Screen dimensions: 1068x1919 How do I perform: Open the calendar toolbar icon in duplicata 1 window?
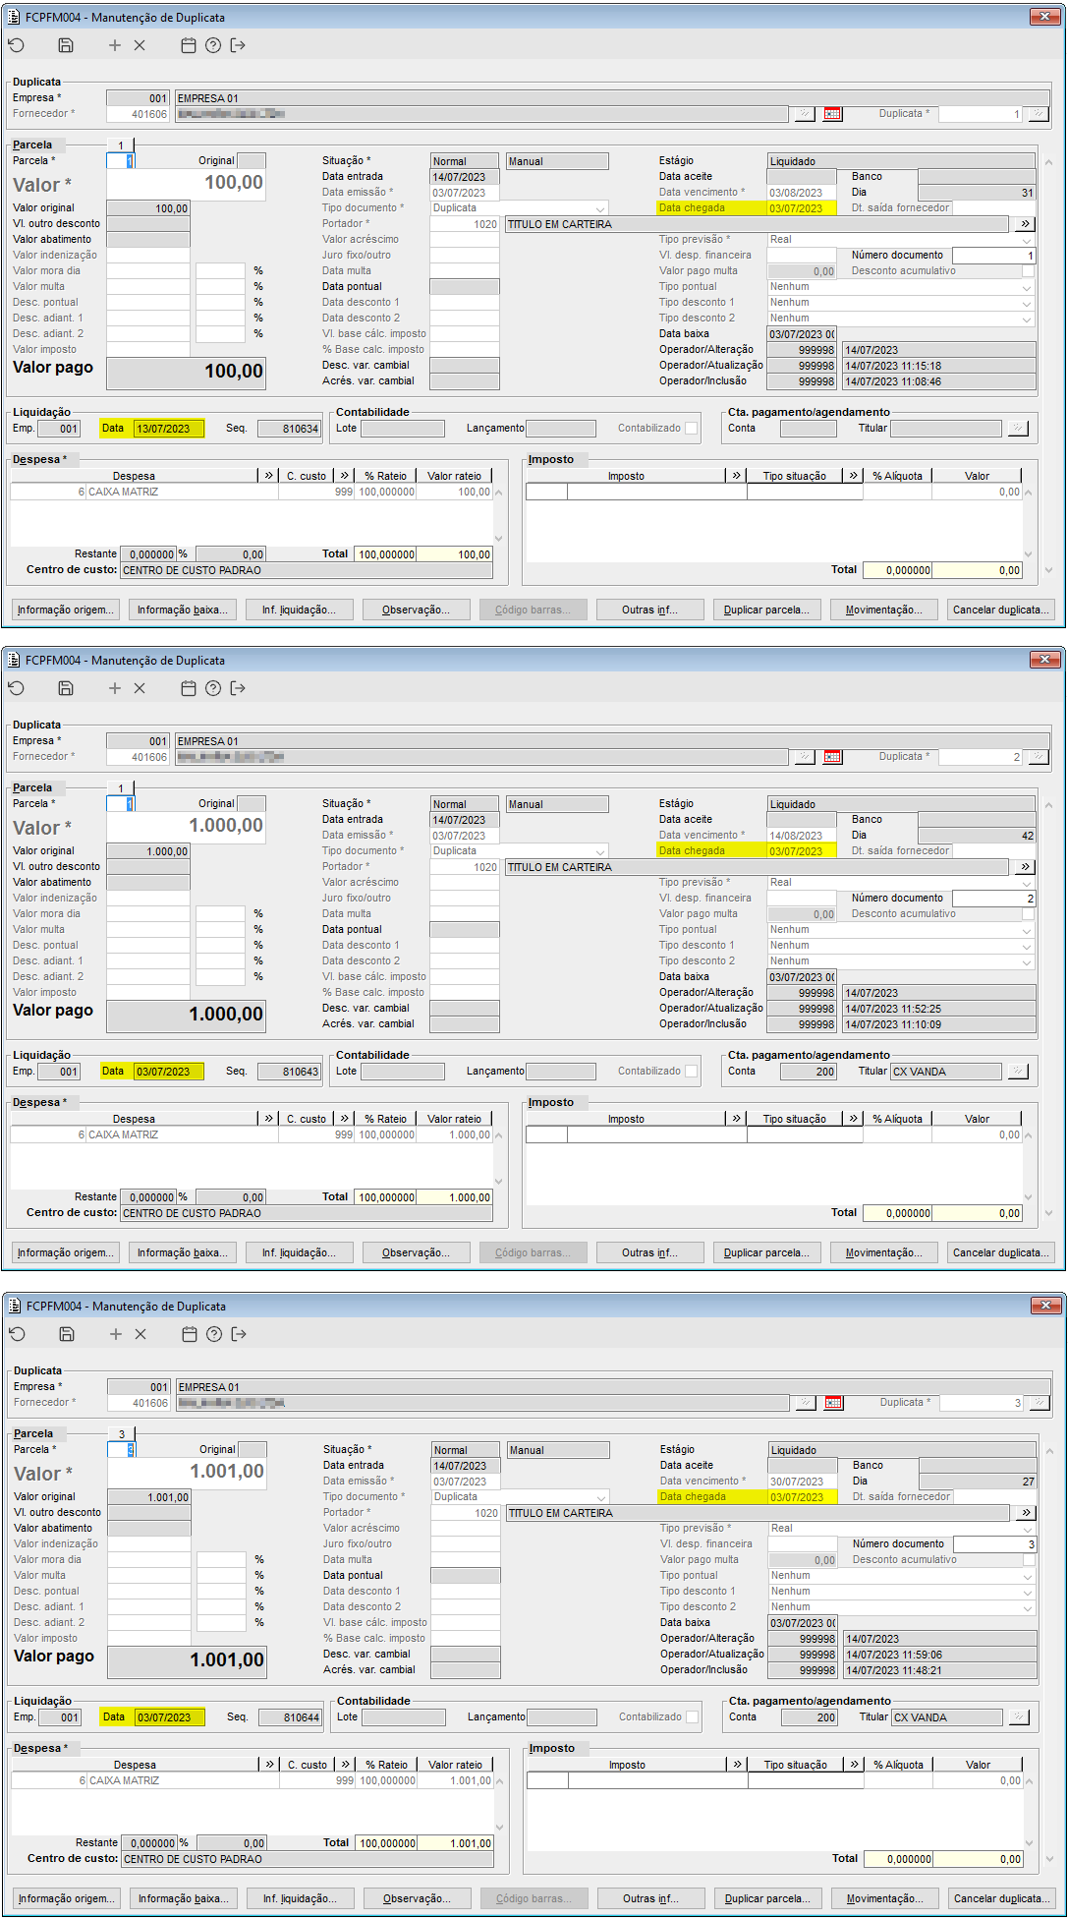tap(189, 45)
